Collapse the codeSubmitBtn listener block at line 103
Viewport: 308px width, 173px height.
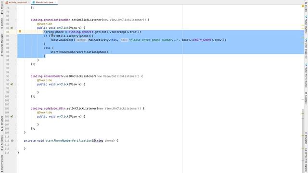coord(16,109)
